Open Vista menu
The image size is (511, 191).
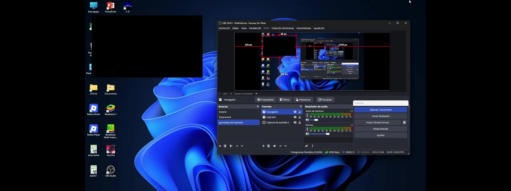click(x=244, y=28)
